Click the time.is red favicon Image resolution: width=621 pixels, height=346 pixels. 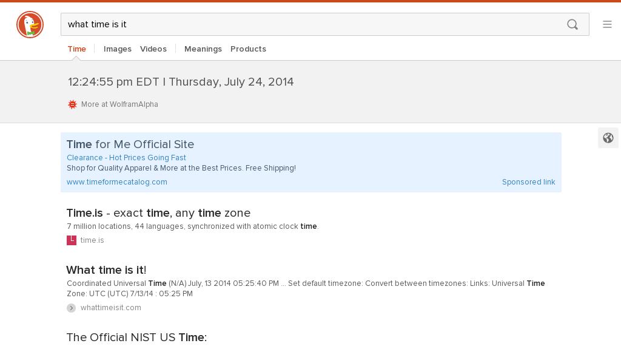tap(72, 240)
